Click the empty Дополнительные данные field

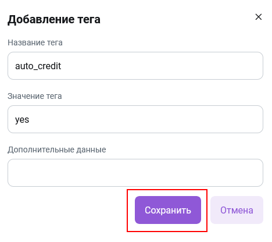(x=135, y=173)
